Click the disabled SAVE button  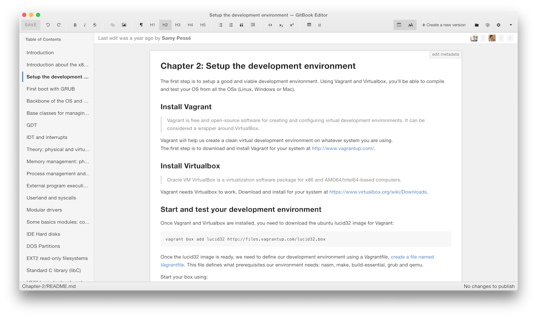pyautogui.click(x=31, y=25)
